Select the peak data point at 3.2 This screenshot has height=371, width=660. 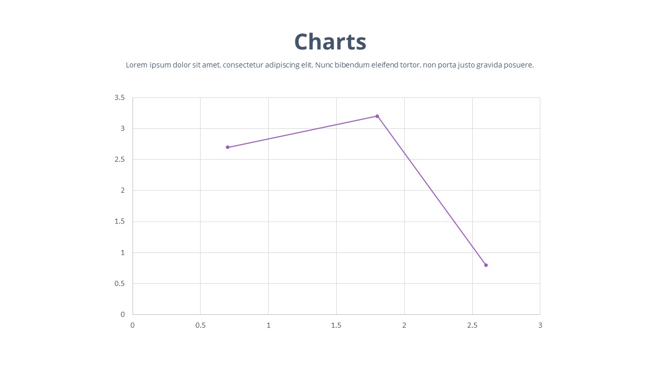click(377, 116)
